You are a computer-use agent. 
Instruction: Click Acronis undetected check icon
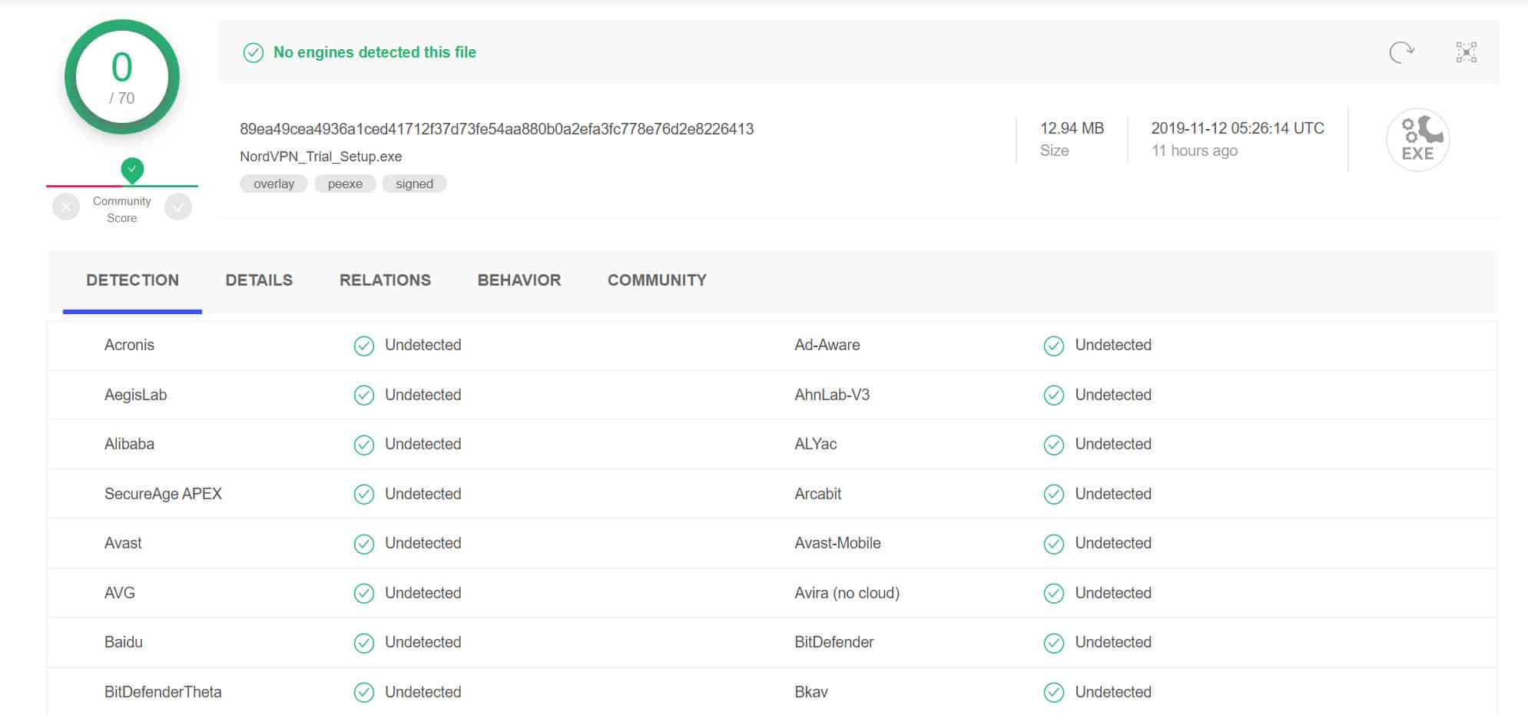363,346
